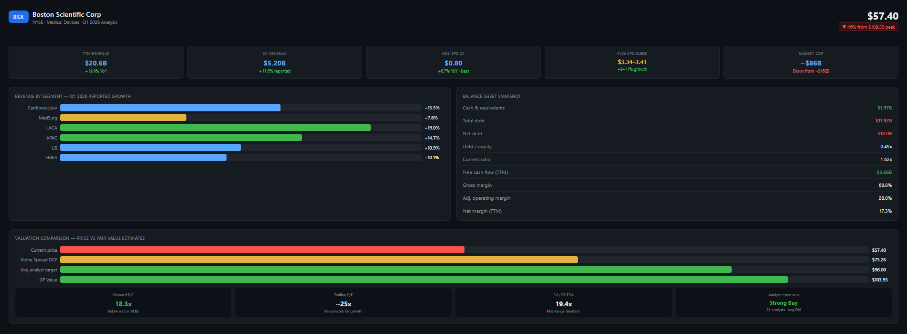Click the +9–11% growth note
Viewport: 907px width, 334px height.
pos(632,69)
